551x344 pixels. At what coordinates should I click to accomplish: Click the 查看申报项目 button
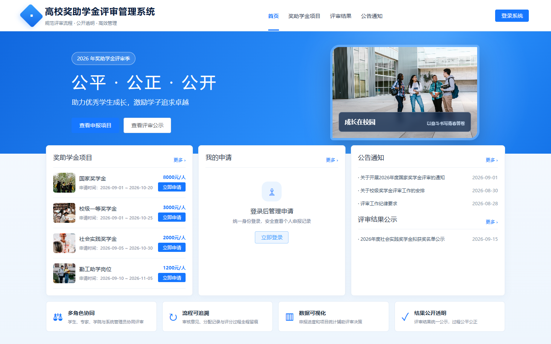(95, 125)
